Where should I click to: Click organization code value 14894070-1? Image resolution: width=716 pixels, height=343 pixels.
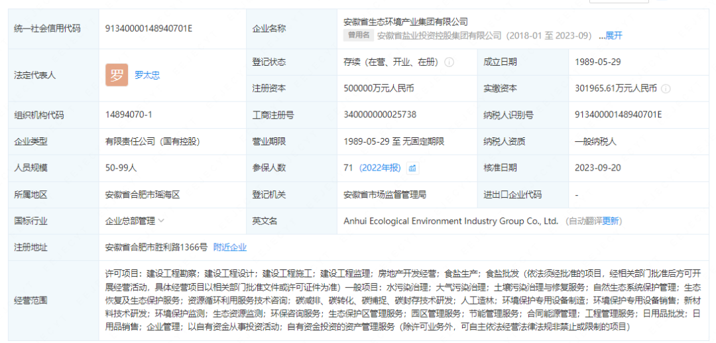click(x=129, y=115)
